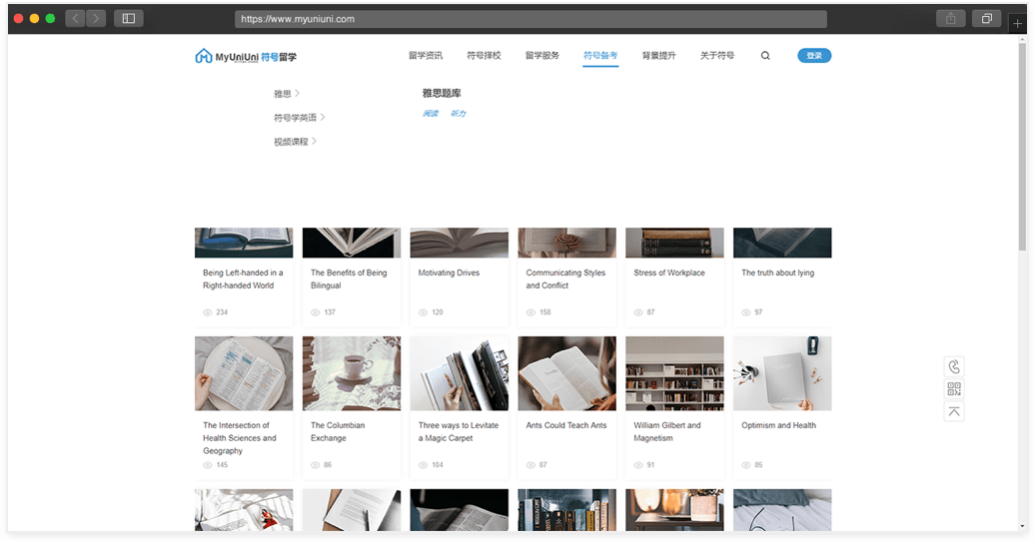The image size is (1035, 543).
Task: Click the 阅读 link under 雅思题库
Action: (x=430, y=114)
